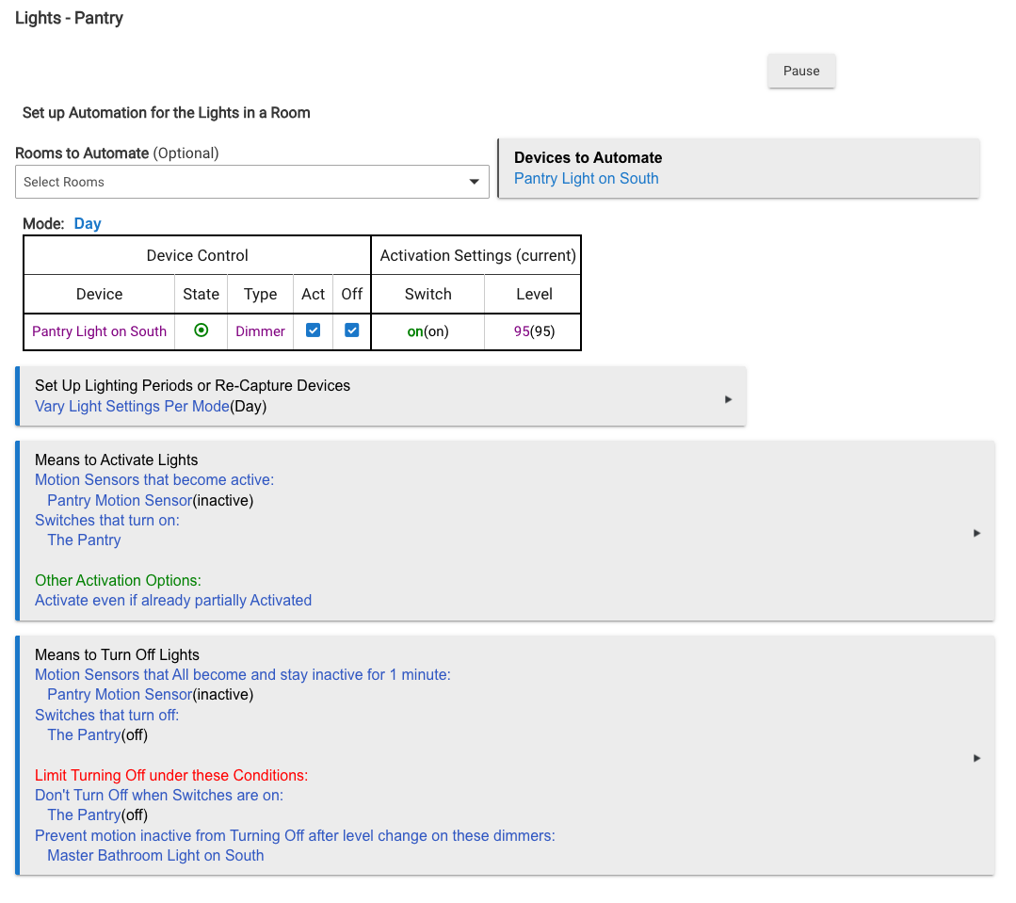Click the green State indicator icon
The image size is (1016, 903).
(x=201, y=331)
